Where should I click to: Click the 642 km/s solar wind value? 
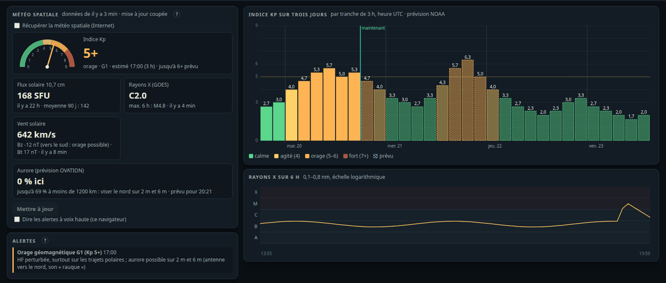coord(36,135)
